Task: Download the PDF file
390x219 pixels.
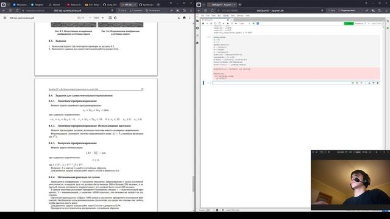Action: (179, 18)
